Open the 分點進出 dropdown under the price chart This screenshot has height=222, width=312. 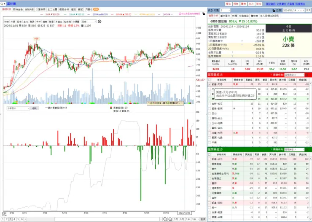point(18,108)
